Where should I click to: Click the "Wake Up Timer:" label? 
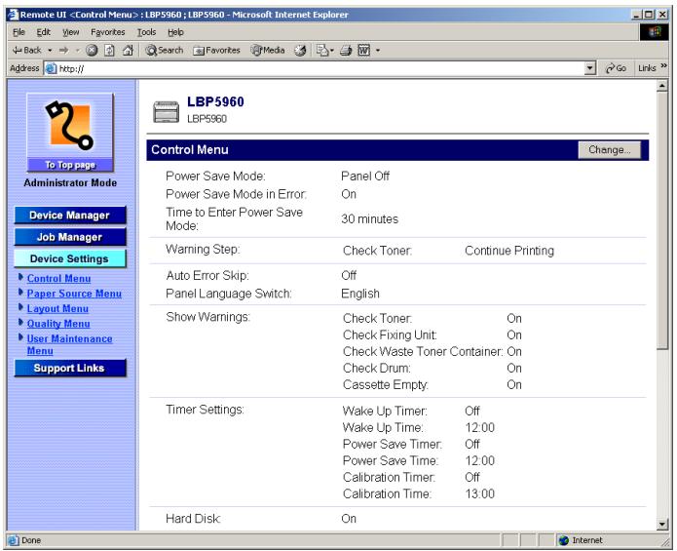385,411
